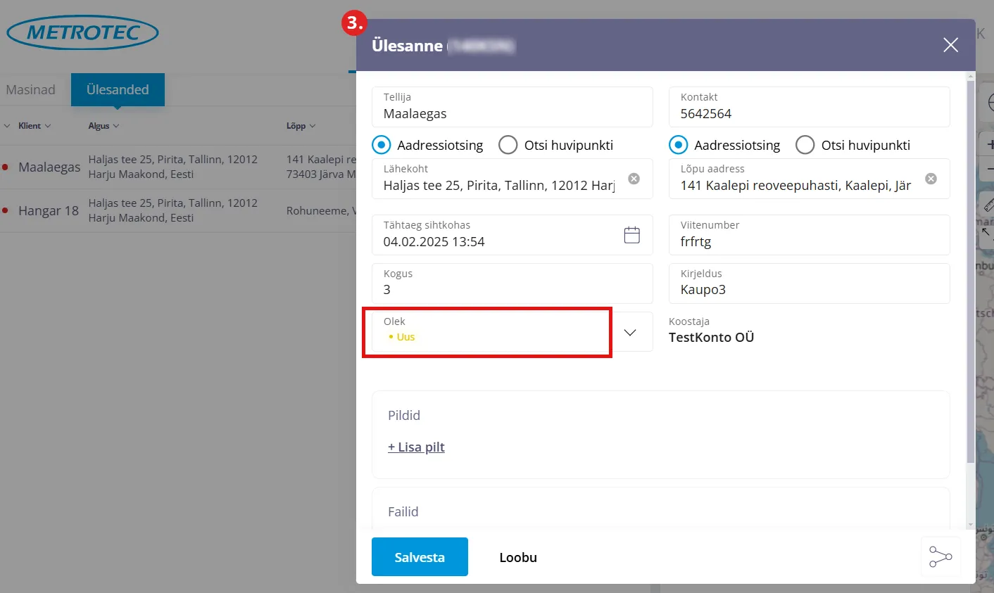The image size is (994, 593).
Task: Click the start address in Maalaegas row
Action: (173, 167)
